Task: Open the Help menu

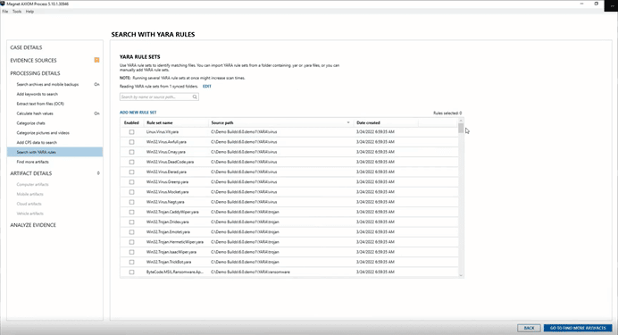Action: [29, 12]
